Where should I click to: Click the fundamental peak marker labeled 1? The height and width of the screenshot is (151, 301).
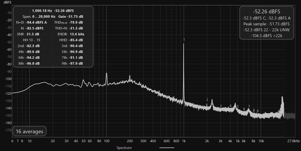[x=184, y=40]
